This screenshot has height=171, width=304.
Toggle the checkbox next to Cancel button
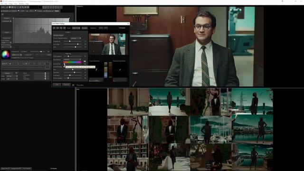73,85
